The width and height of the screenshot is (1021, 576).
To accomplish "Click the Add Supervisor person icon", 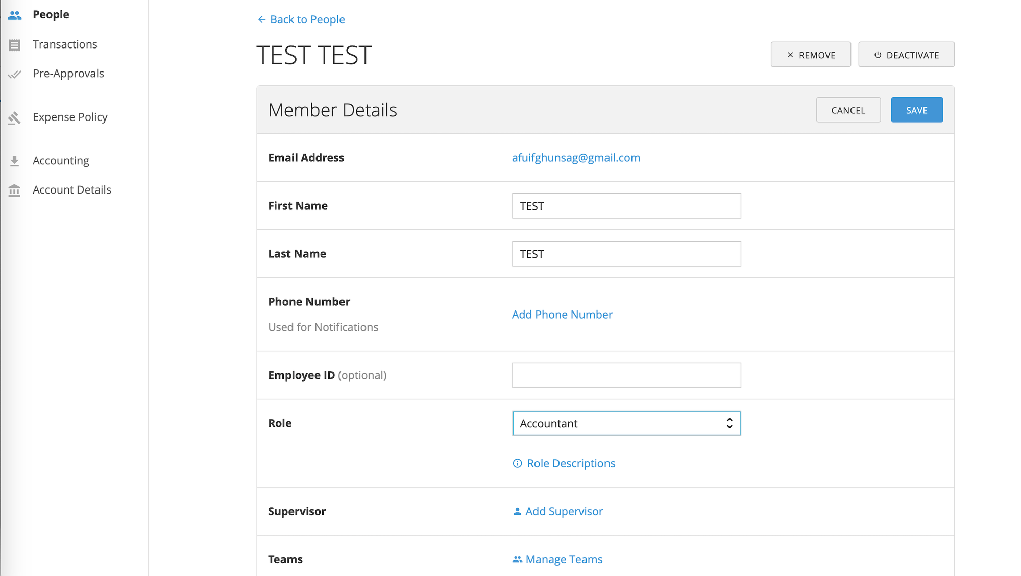I will pos(517,511).
